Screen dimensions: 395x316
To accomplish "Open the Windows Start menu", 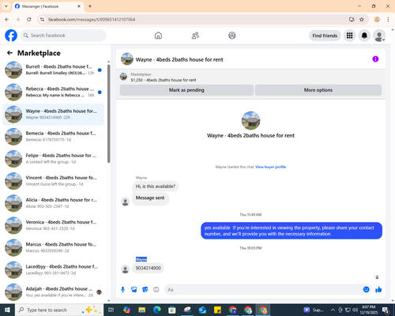I will tap(7, 310).
